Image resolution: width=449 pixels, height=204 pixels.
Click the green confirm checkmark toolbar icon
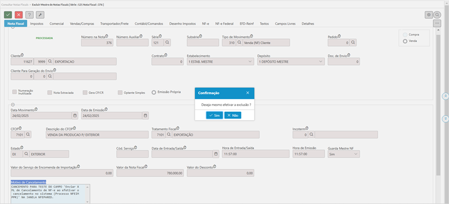pos(8,15)
